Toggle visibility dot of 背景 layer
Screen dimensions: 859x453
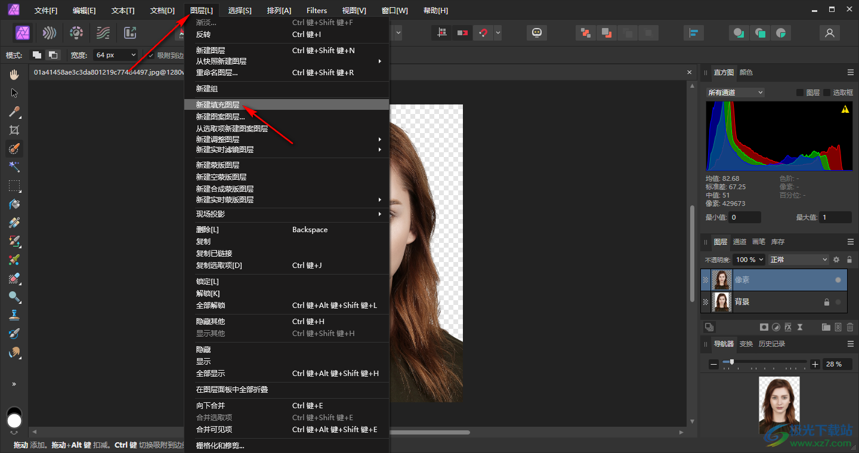tap(838, 302)
